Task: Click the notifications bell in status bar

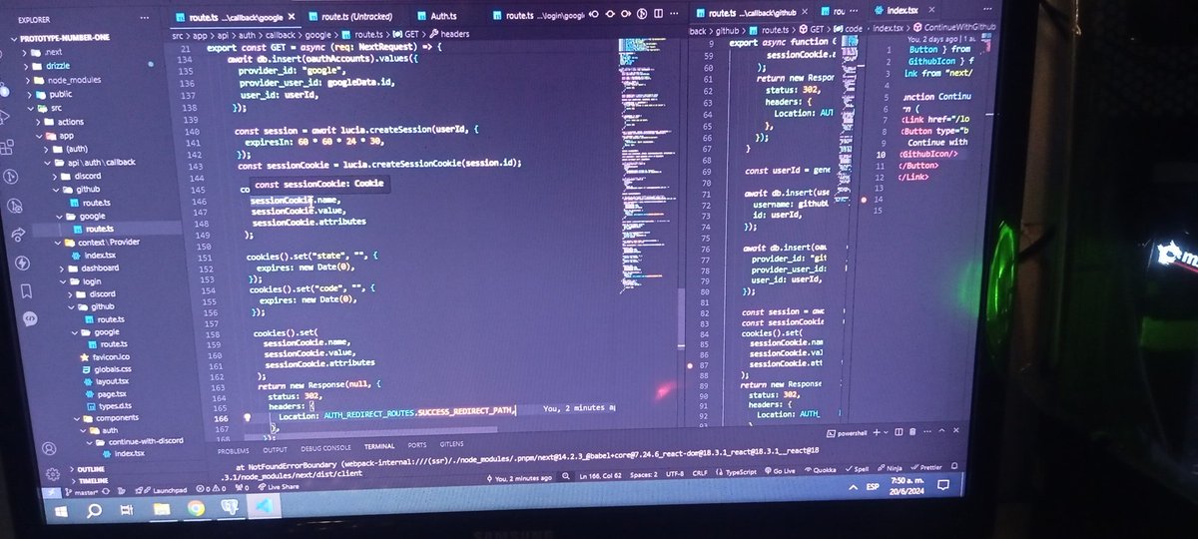Action: point(952,465)
